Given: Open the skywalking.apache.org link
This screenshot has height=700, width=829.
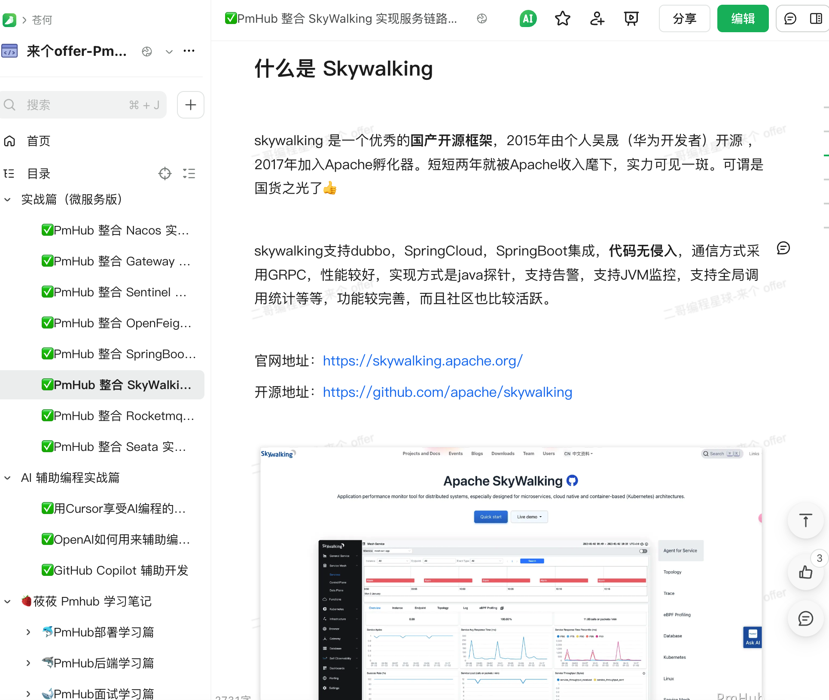Looking at the screenshot, I should click(x=423, y=361).
